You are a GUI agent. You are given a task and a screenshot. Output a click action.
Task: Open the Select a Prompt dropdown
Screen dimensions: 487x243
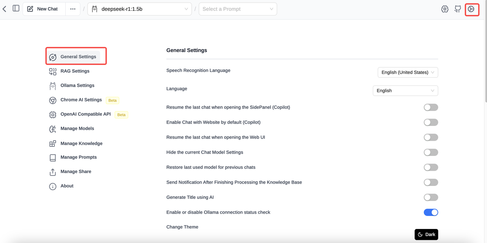click(238, 9)
